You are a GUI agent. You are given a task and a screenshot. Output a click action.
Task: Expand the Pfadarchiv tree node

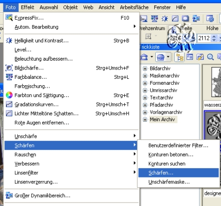click(145, 105)
